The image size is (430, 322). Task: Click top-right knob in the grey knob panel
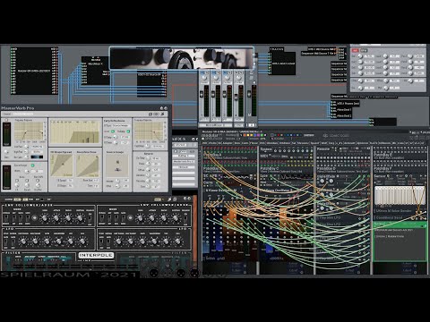pyautogui.click(x=410, y=56)
